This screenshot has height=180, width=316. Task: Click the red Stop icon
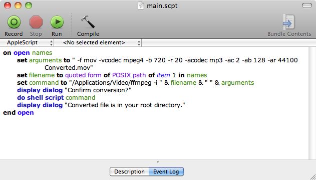36,22
